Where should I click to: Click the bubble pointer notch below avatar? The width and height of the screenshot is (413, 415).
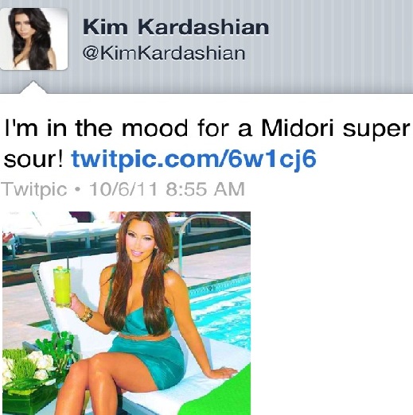click(x=33, y=87)
